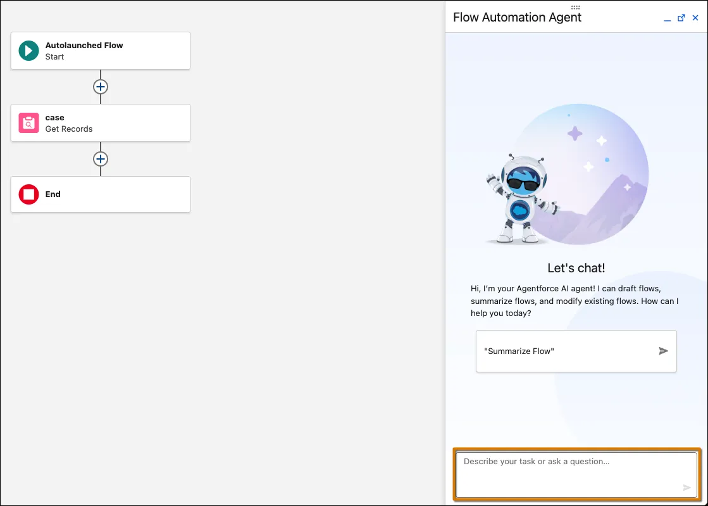Click the drag handle dots above panel header
This screenshot has height=506, width=708.
pyautogui.click(x=575, y=6)
